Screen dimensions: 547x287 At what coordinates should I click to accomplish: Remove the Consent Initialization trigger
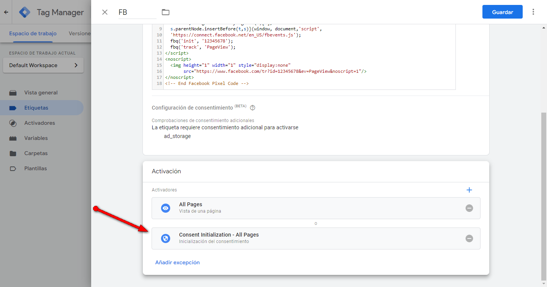[x=469, y=238]
